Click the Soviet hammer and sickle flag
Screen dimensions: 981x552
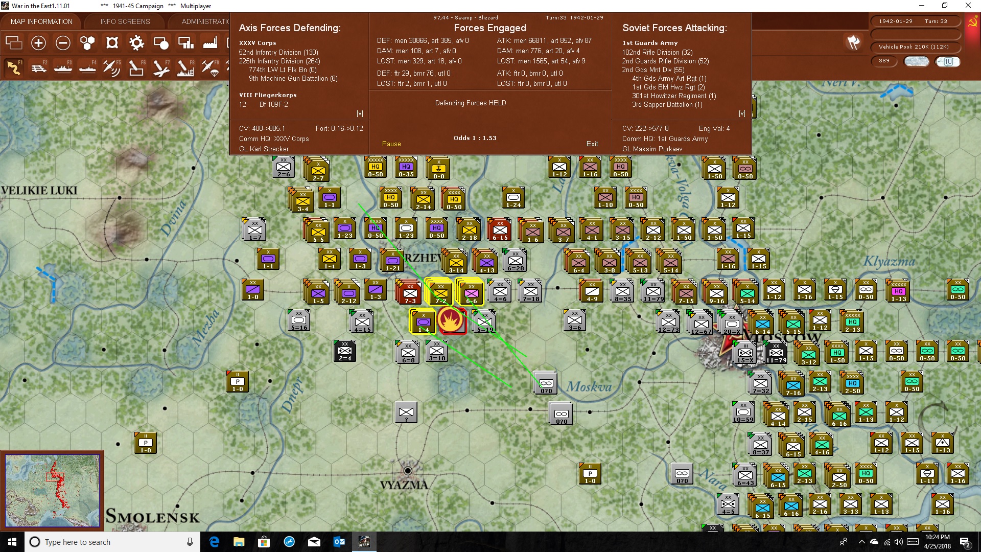click(972, 22)
